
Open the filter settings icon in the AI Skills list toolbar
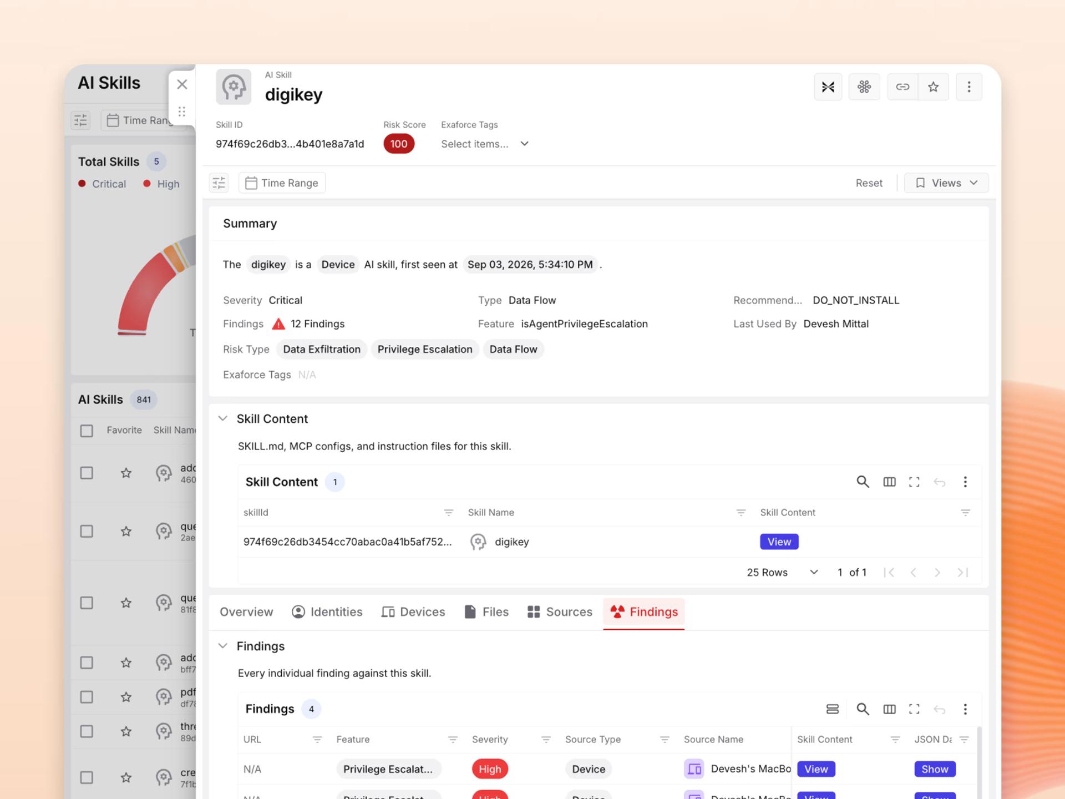pyautogui.click(x=81, y=120)
